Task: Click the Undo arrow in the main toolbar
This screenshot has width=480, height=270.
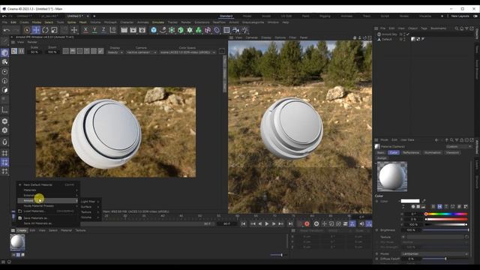Action: pyautogui.click(x=7, y=30)
